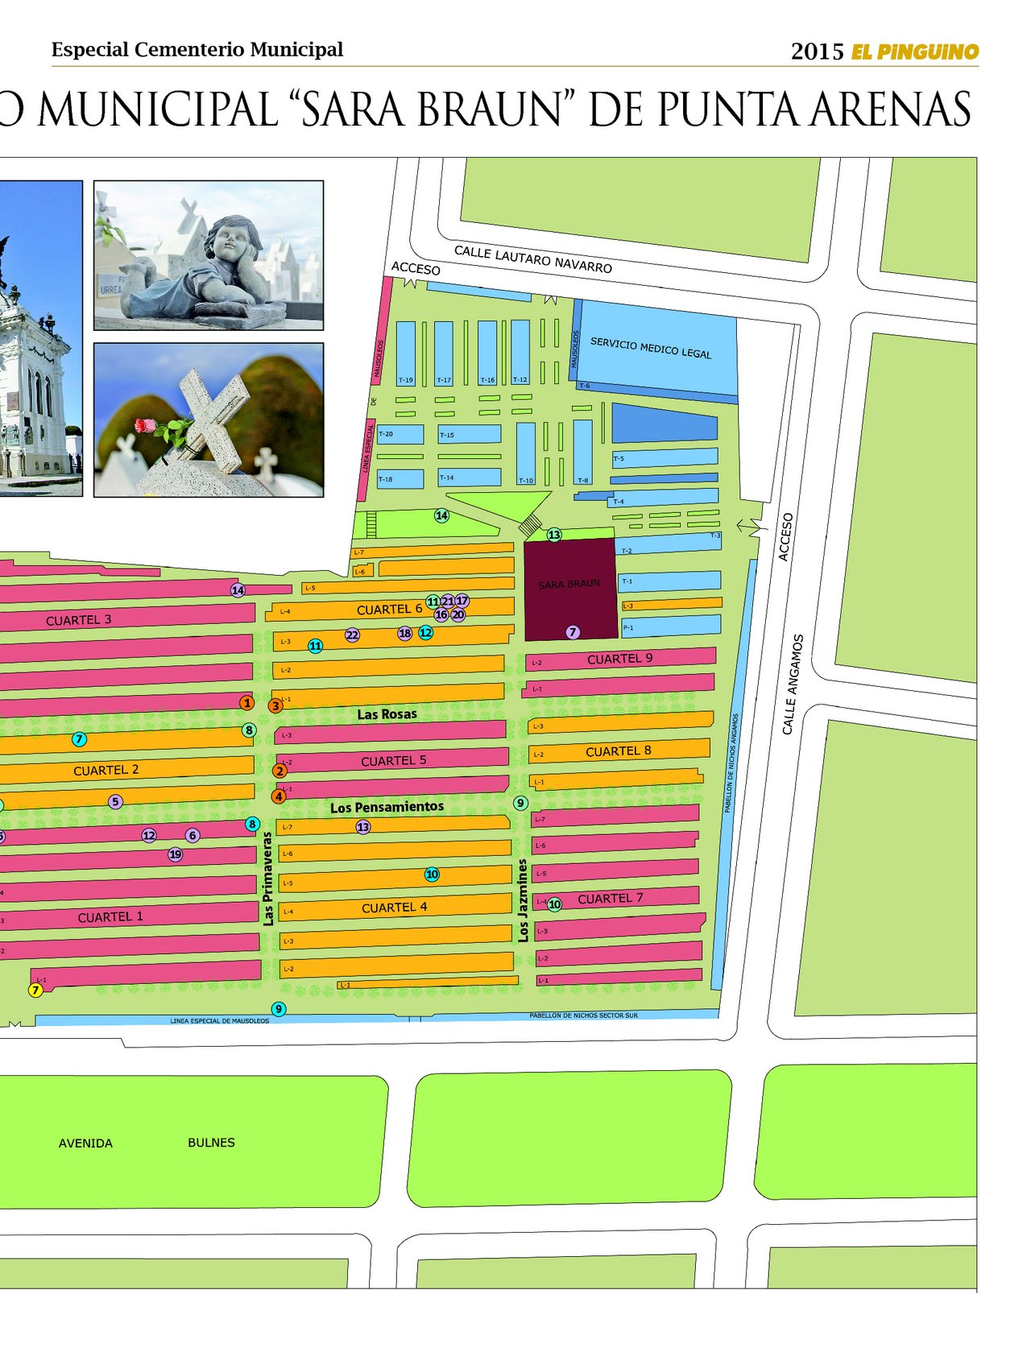Select the CUARTEL 7 label

pos(611,899)
